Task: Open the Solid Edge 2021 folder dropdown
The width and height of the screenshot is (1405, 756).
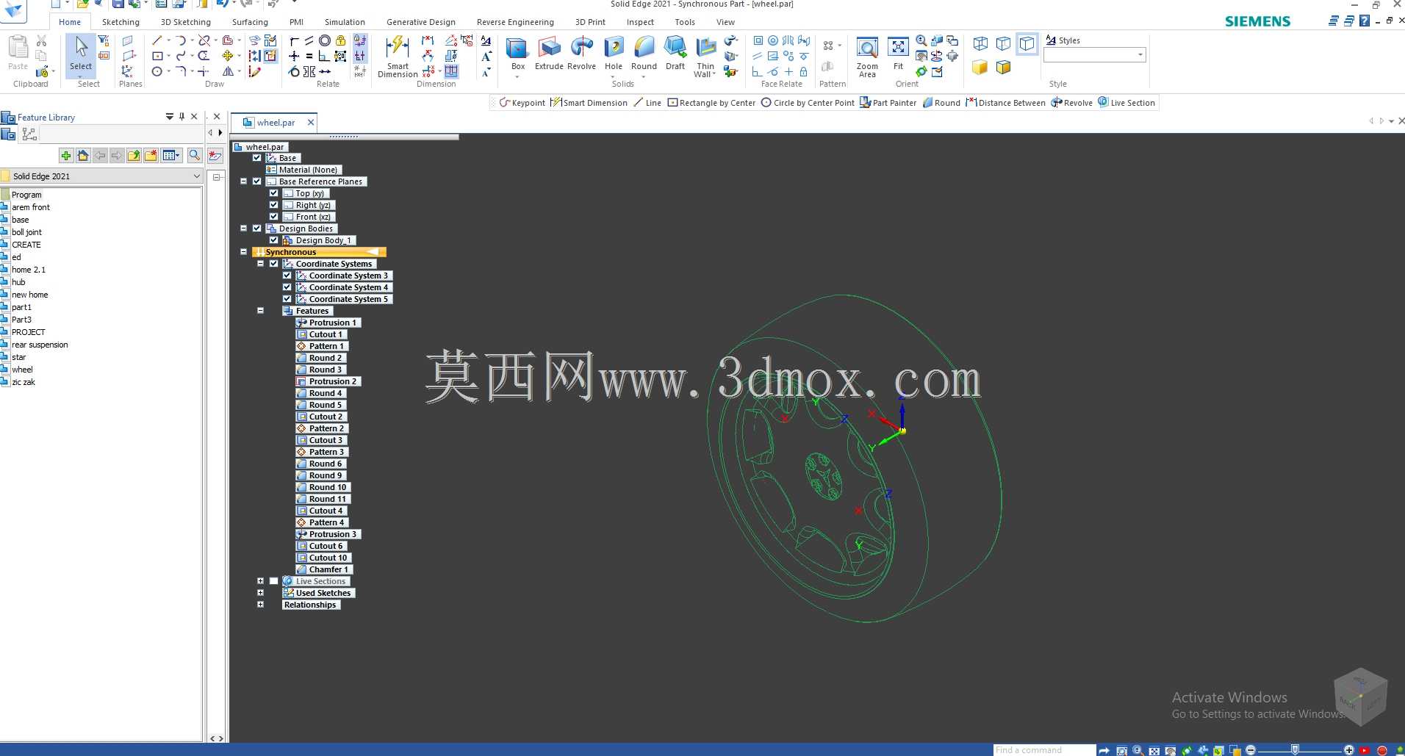Action: (x=196, y=176)
